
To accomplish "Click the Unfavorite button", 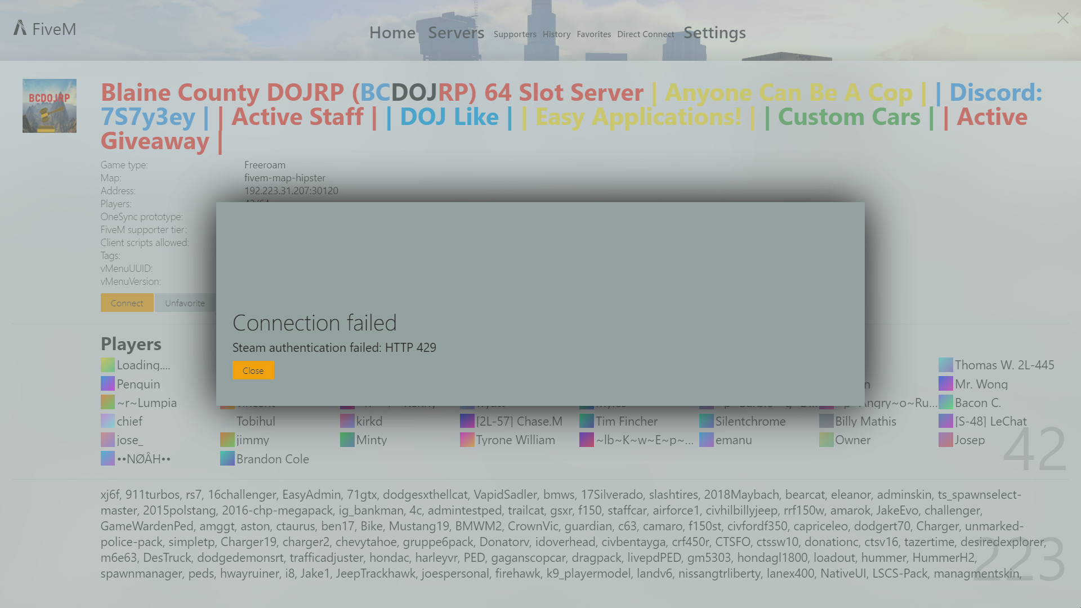I will tap(185, 303).
